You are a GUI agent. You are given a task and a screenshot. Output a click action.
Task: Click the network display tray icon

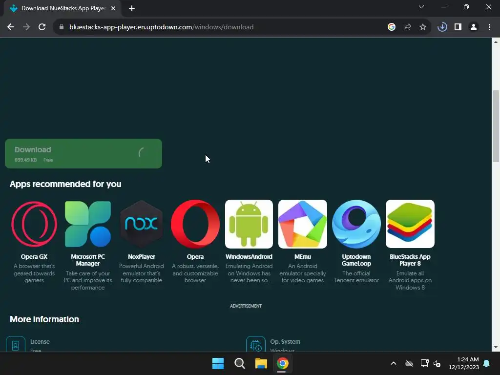[x=424, y=363]
